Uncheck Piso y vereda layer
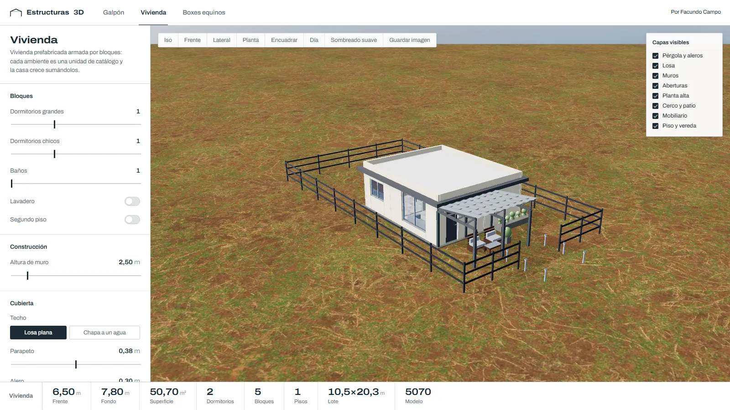 pos(656,126)
